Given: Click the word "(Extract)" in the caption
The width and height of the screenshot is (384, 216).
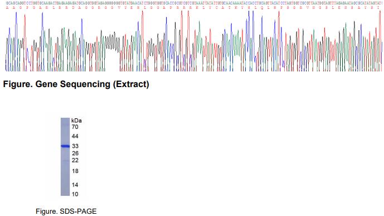Looking at the screenshot, I should point(131,84).
